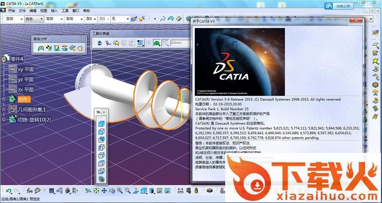Screen dimensions: 382x203
Task: Select the pan cross-arrows tool
Action: [104, 191]
